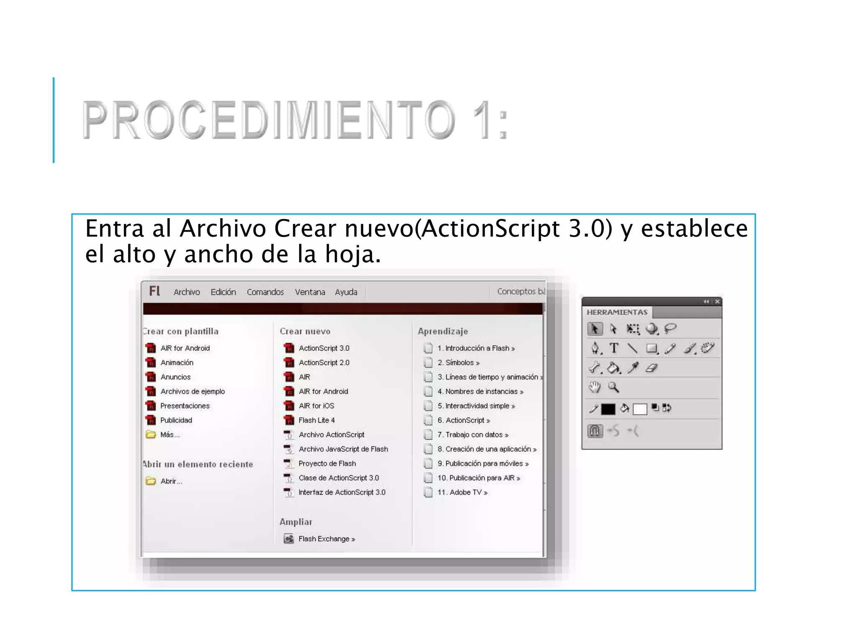Viewport: 857px width, 642px height.
Task: Select the Lasso tool
Action: [x=670, y=329]
